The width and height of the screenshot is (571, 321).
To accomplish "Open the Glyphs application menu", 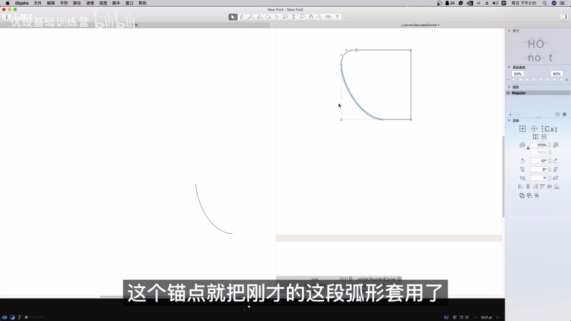I will click(22, 3).
